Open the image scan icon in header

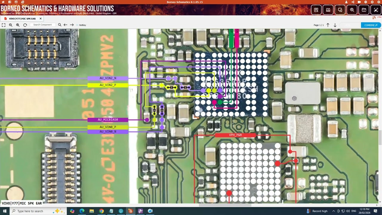point(375,10)
